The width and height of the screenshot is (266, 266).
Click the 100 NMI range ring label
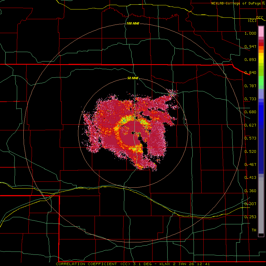[133, 23]
